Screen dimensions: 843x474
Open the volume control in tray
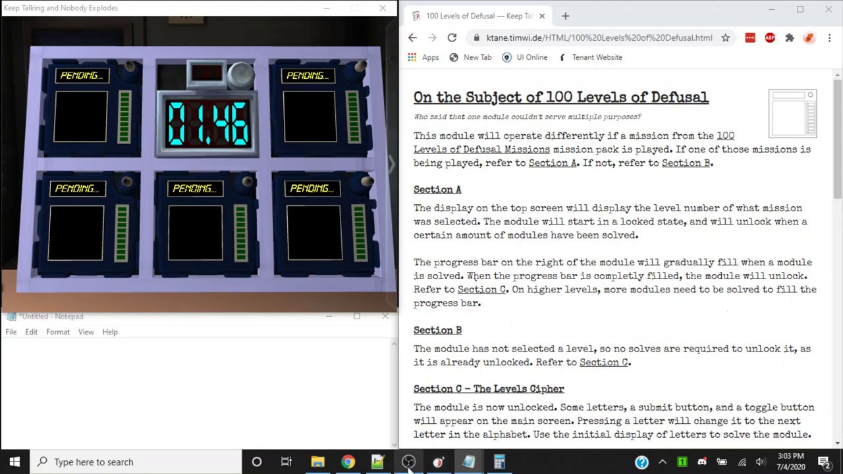pyautogui.click(x=761, y=462)
